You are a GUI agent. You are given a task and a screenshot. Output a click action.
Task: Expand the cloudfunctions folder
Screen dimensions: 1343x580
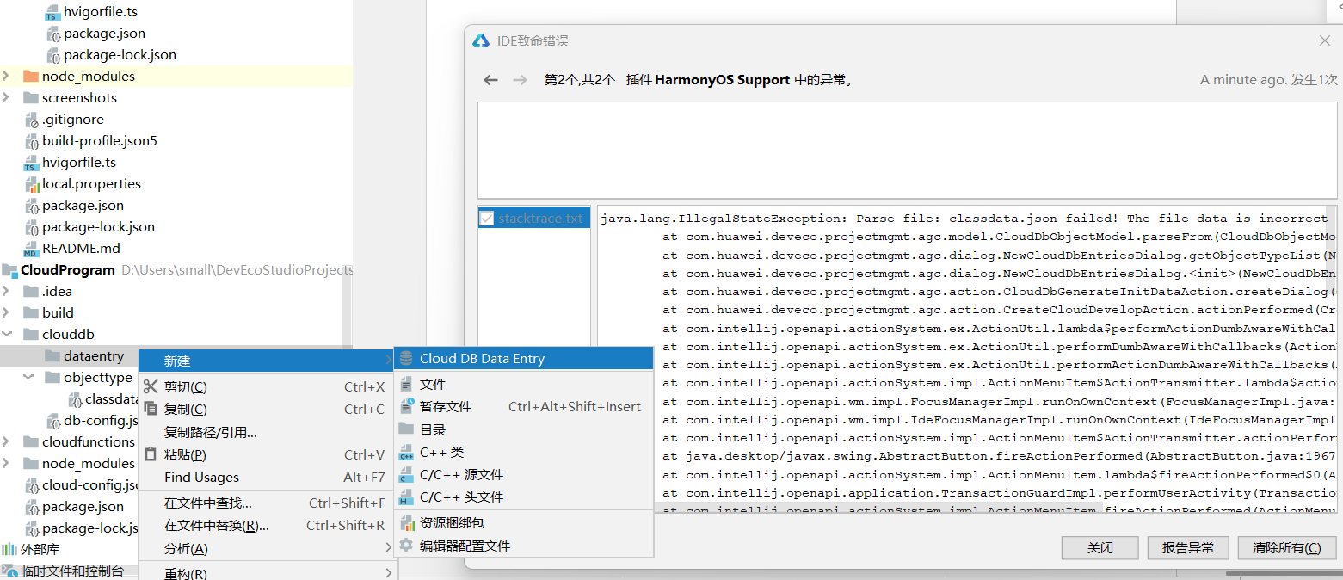click(x=7, y=442)
